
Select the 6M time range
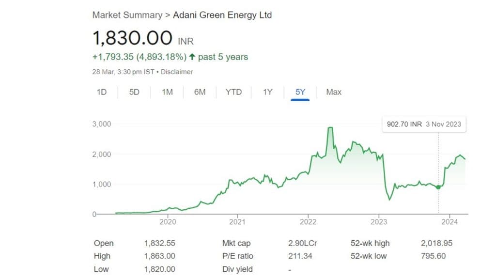(200, 92)
